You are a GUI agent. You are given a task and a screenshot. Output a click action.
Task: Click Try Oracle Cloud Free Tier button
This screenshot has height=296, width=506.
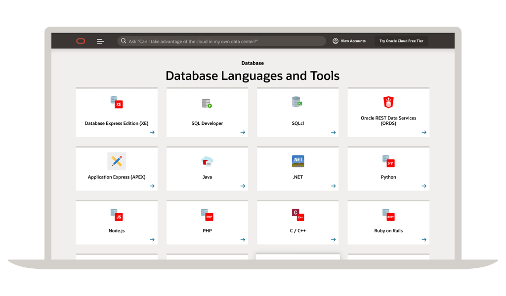tap(401, 41)
